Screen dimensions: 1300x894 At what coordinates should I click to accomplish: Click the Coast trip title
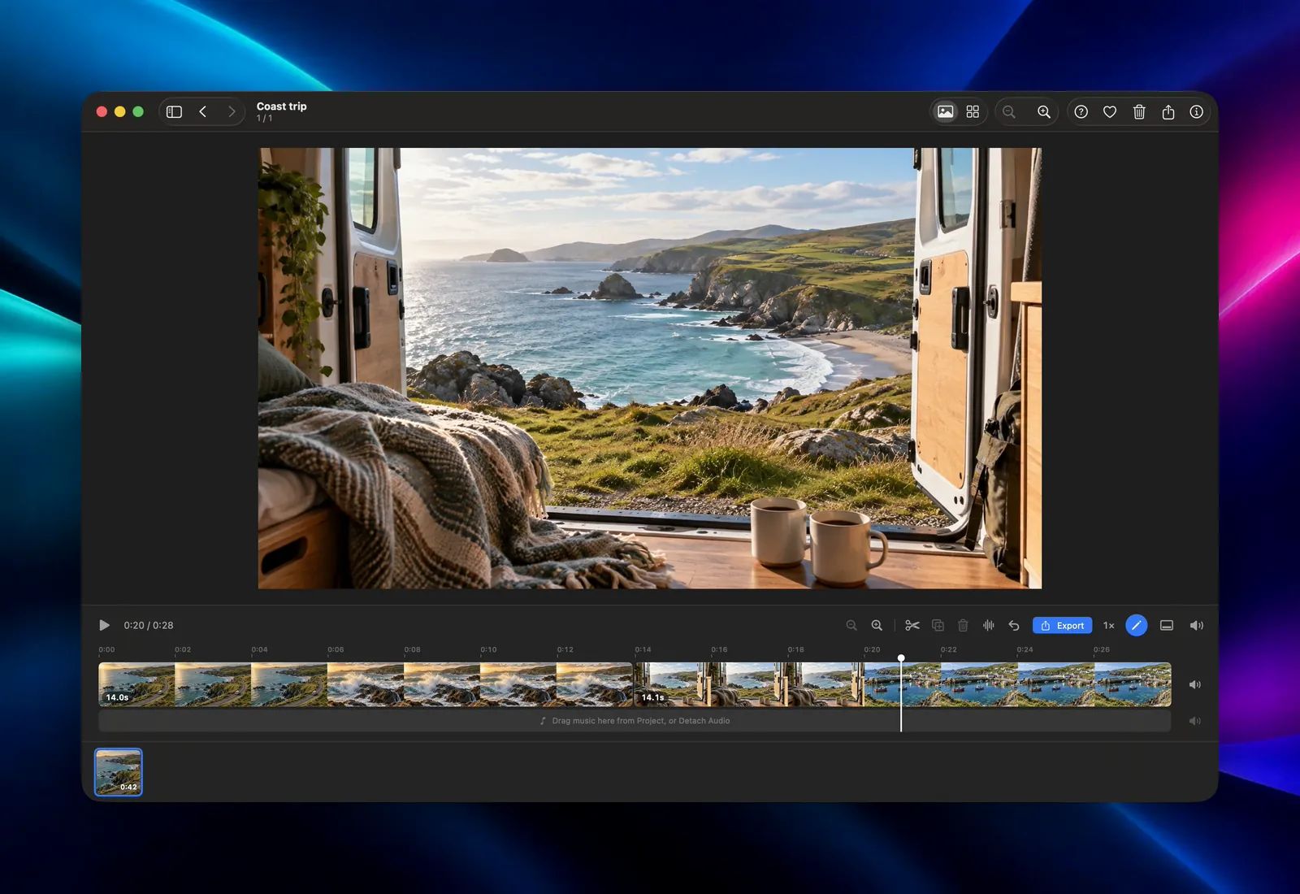pyautogui.click(x=282, y=106)
